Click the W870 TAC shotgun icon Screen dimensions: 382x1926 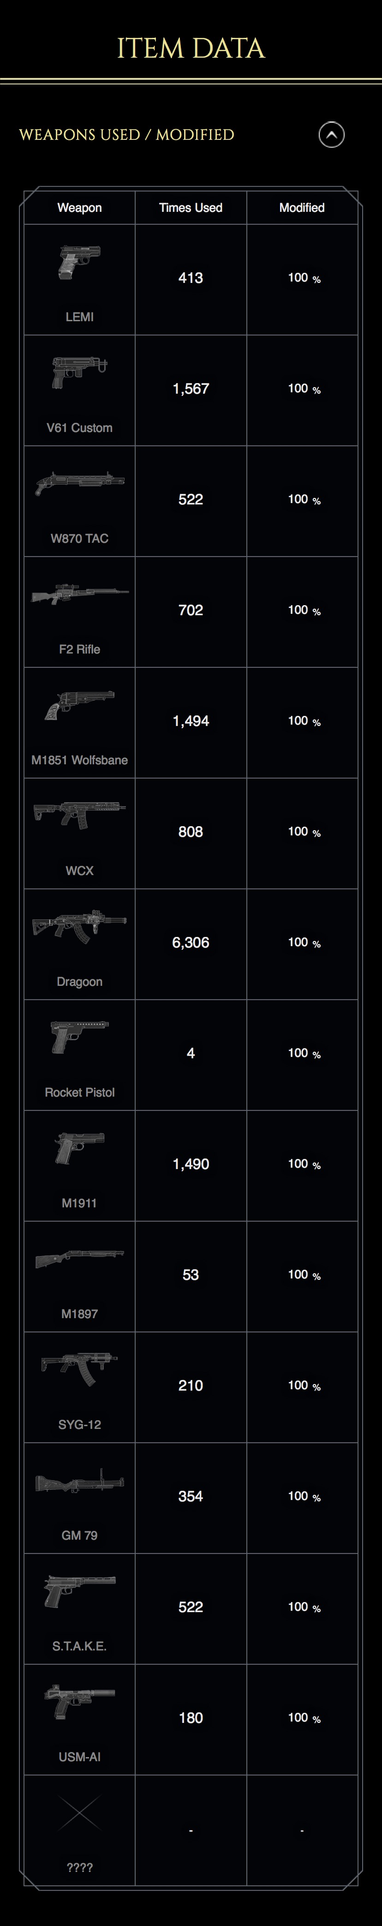point(79,483)
